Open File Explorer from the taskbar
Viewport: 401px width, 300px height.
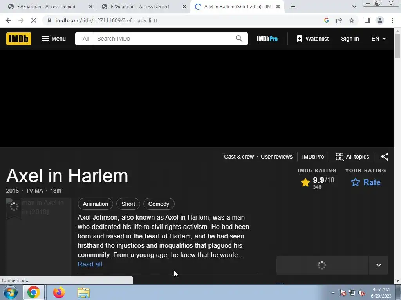coord(83,293)
